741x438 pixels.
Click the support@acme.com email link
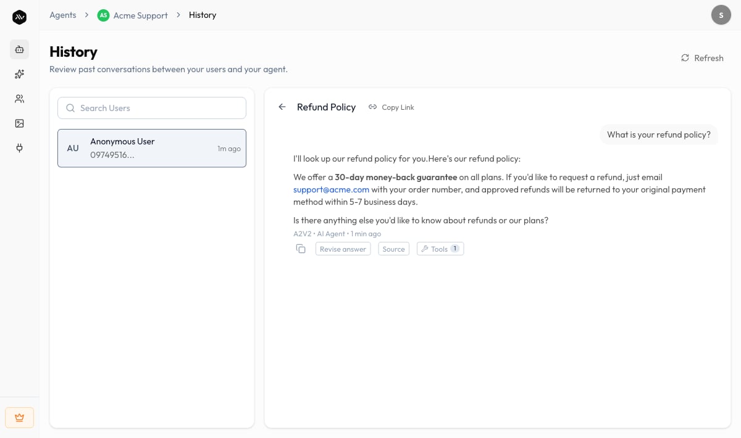pos(331,189)
